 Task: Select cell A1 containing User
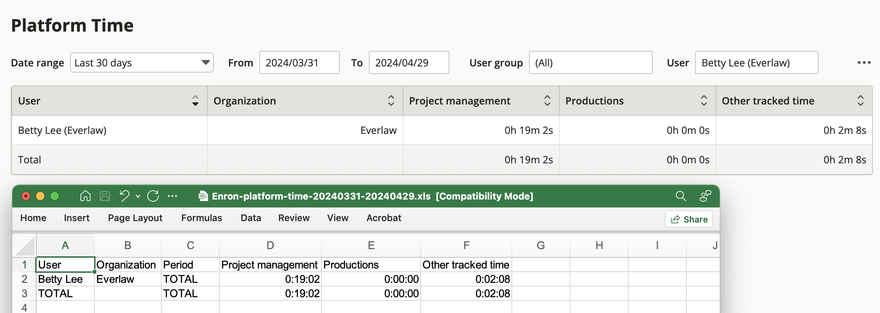(65, 265)
